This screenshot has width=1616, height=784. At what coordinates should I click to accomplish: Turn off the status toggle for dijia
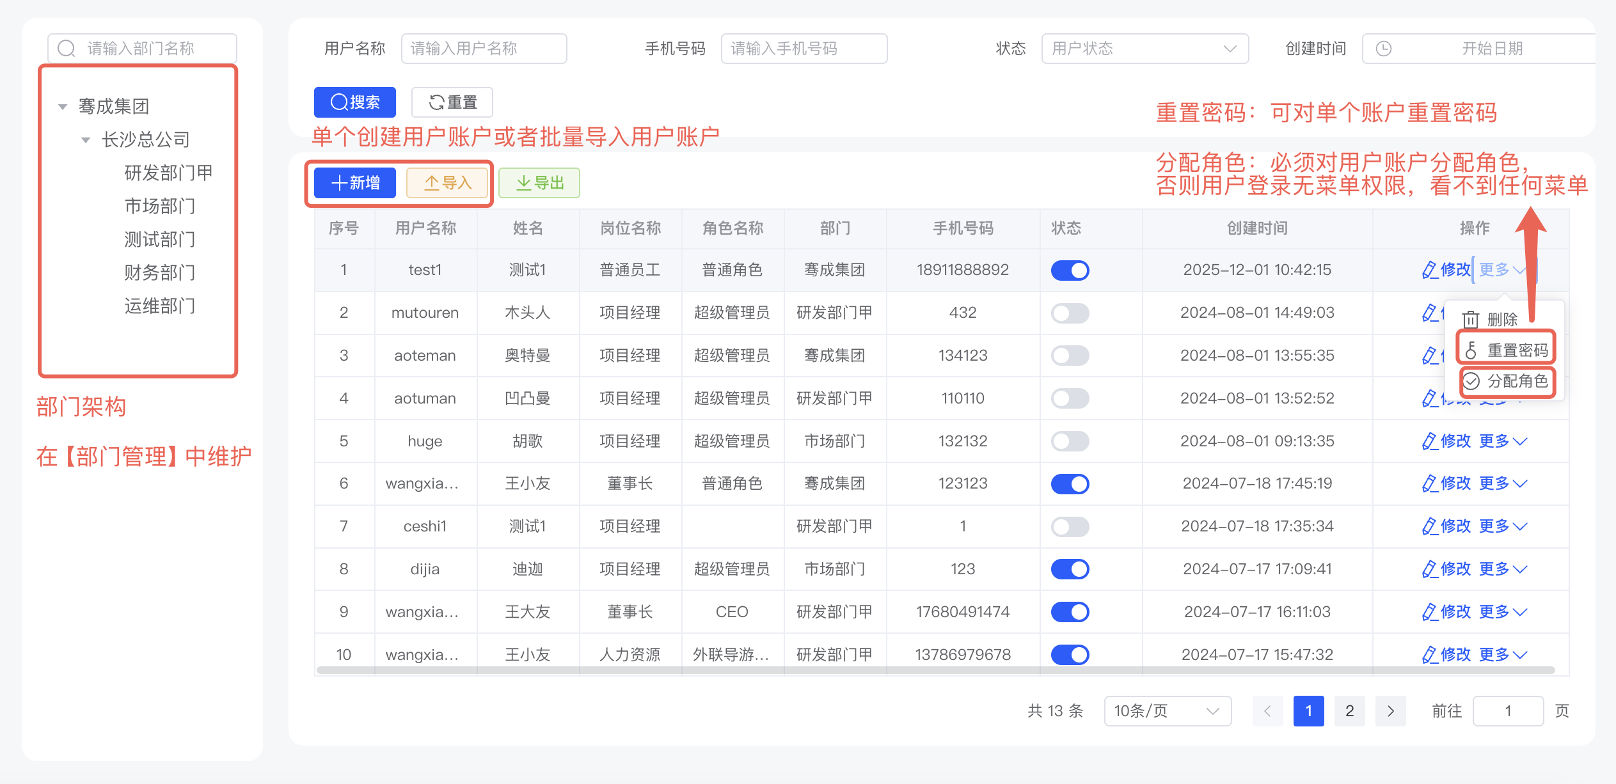coord(1070,569)
